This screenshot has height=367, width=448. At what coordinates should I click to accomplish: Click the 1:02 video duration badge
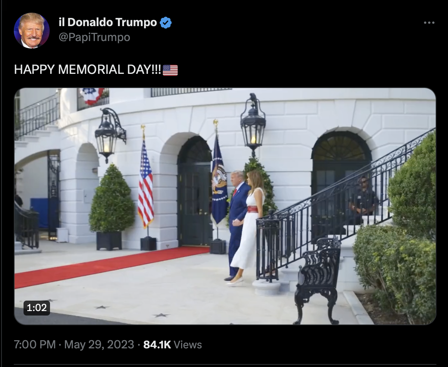37,308
